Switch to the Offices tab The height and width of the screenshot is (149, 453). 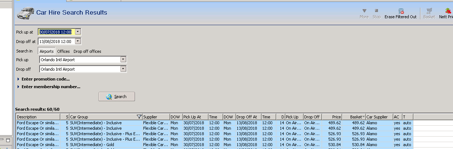[x=63, y=51]
